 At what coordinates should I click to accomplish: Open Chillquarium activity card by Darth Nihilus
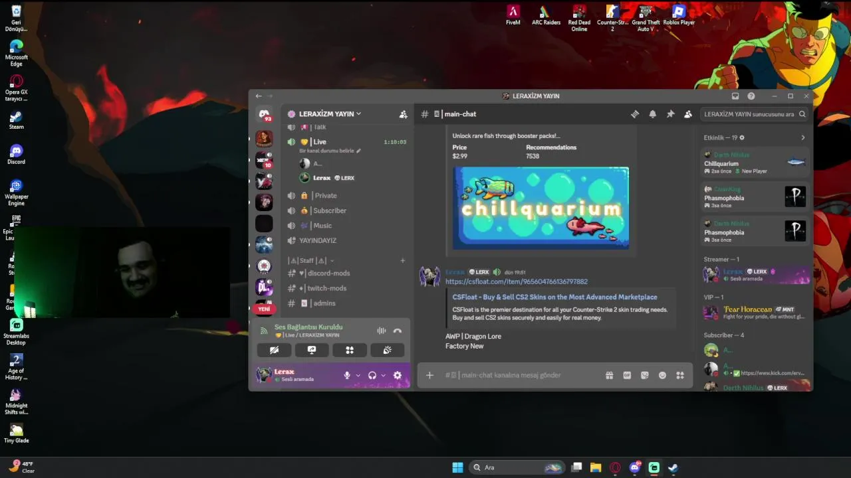tap(756, 163)
